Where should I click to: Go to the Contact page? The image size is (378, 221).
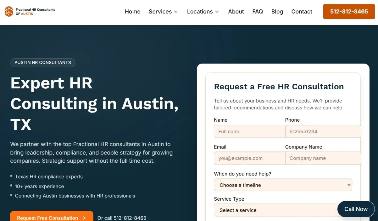(x=301, y=12)
